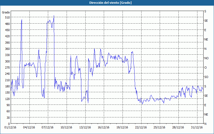The width and height of the screenshot is (214, 134).
Task: Select the 01/12/16 date label
Action: tap(10, 128)
